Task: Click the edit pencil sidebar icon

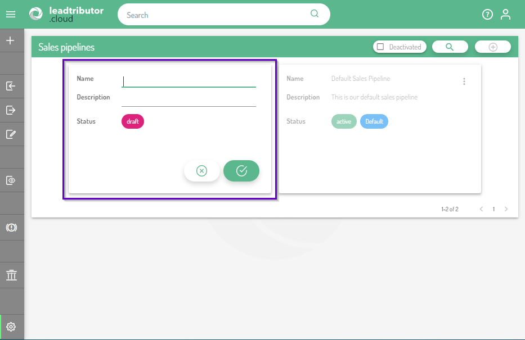Action: point(11,134)
